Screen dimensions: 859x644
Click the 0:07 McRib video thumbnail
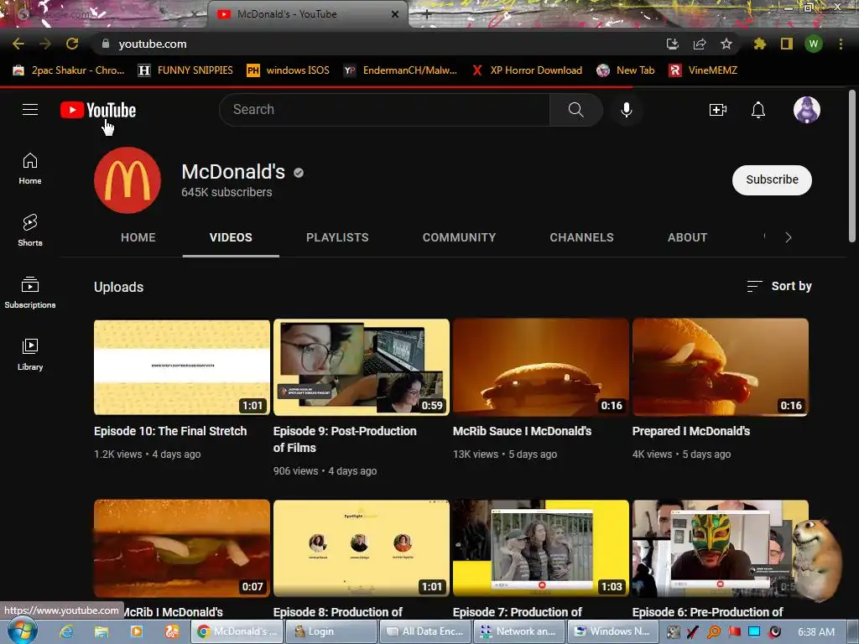(x=182, y=548)
